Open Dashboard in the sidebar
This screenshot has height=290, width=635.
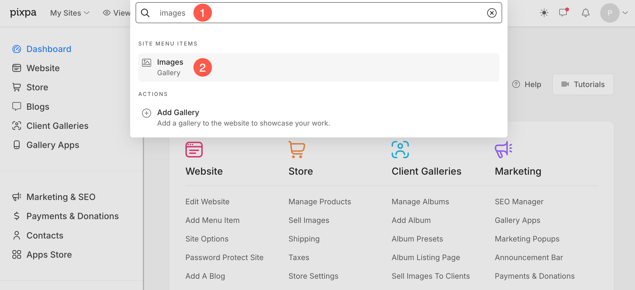49,49
